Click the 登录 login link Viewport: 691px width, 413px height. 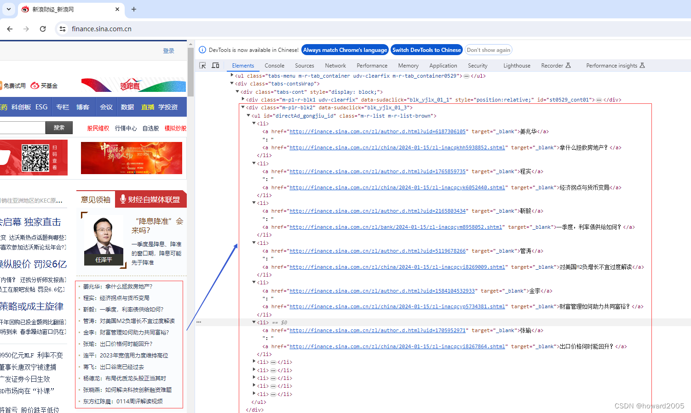168,51
